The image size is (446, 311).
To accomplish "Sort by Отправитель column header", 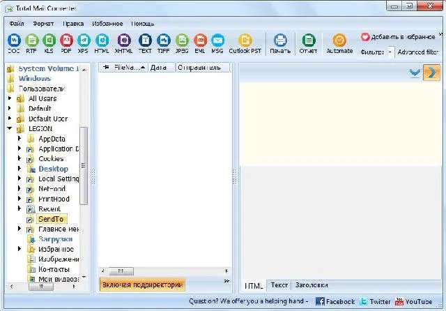I will [203, 68].
